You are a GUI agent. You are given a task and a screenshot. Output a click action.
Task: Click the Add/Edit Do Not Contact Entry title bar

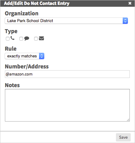(67, 3)
